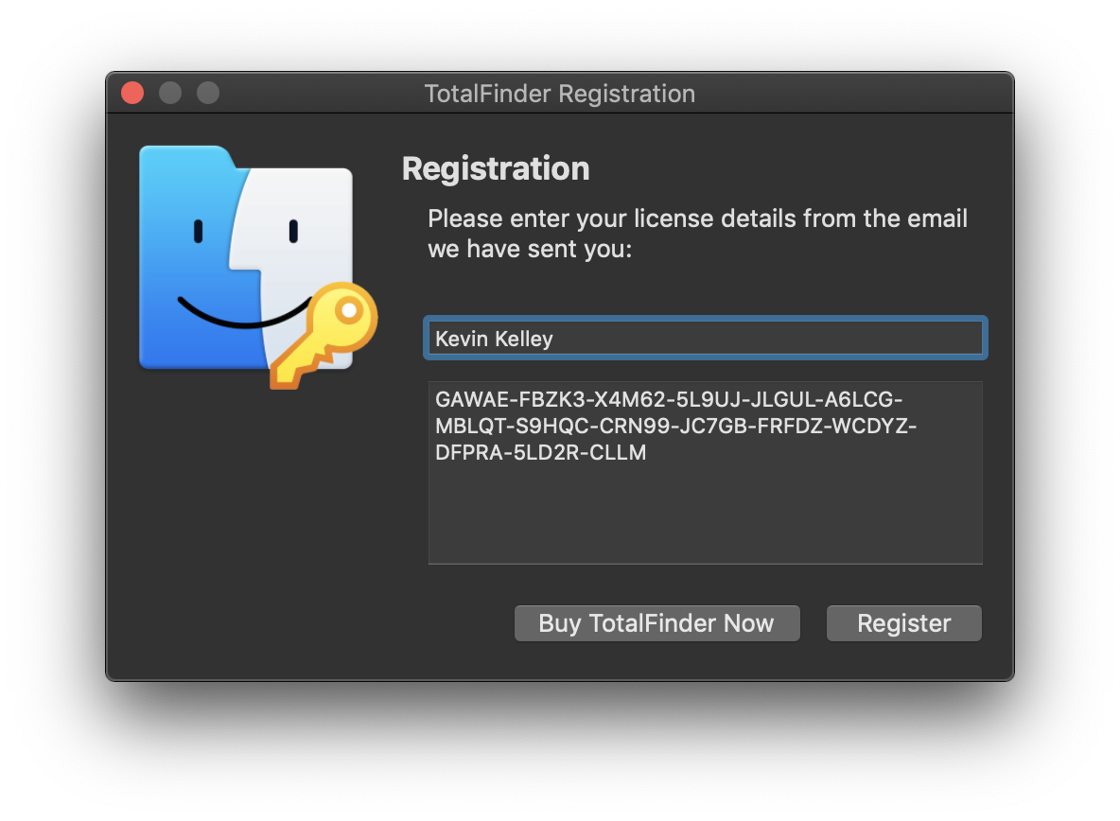1120x821 pixels.
Task: Click the bold Registration heading
Action: (496, 168)
